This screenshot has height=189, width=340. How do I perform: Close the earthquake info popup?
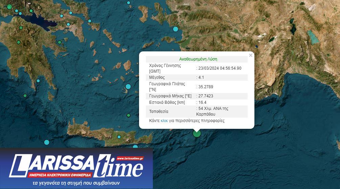(x=250, y=55)
